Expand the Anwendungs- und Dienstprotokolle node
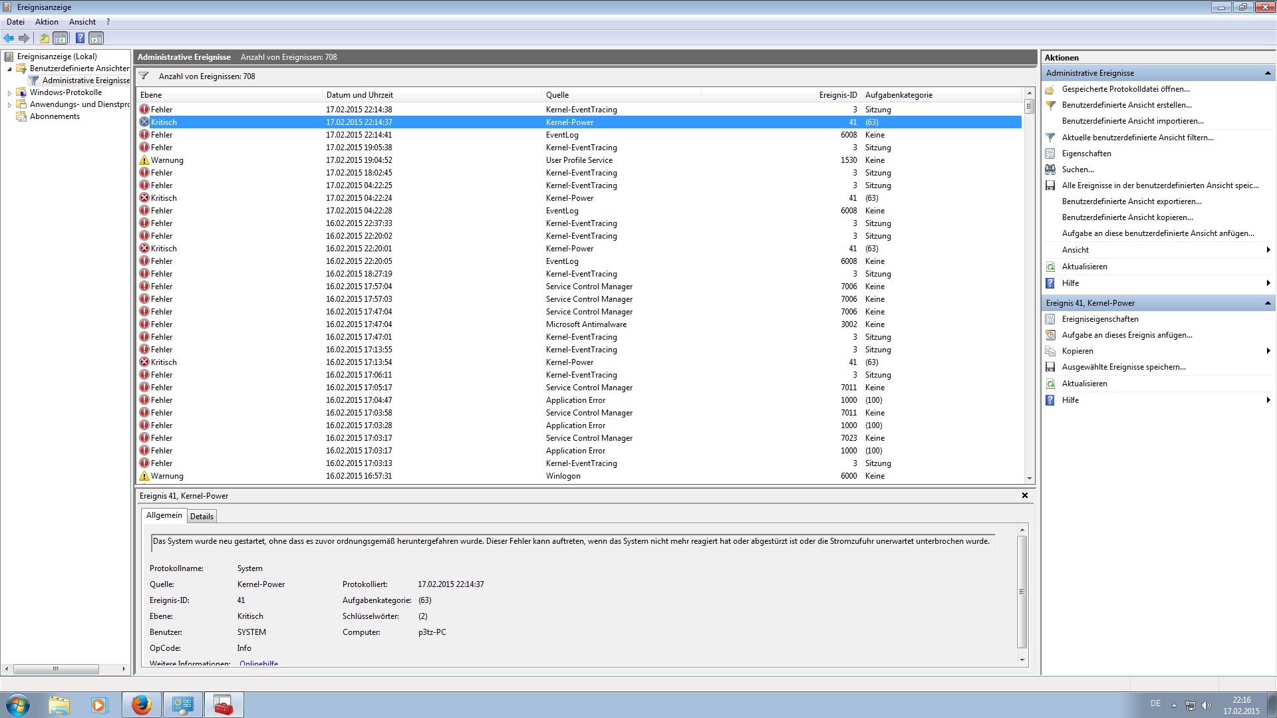This screenshot has width=1277, height=718. pos(9,105)
